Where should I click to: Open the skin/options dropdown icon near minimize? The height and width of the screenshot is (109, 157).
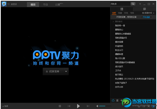coord(140,4)
